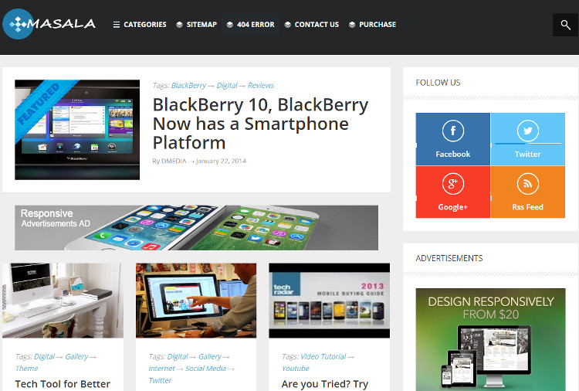Open the Facebook follow tile
This screenshot has height=391, width=579.
point(452,139)
